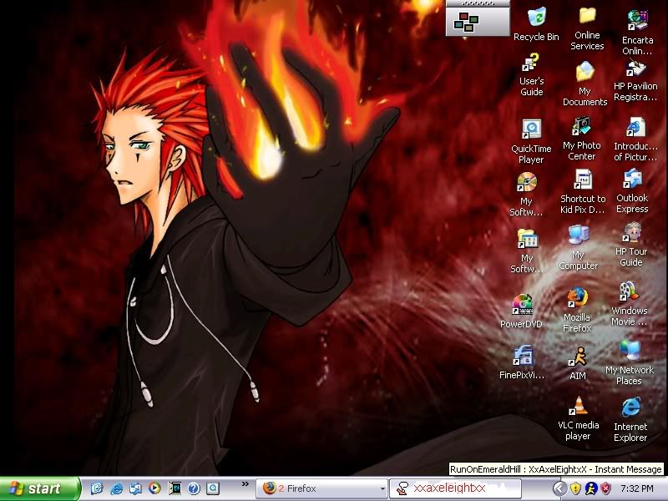Click the dotted grip handle on the floating toolbar
Screen dimensions: 668x501
pyautogui.click(x=478, y=3)
